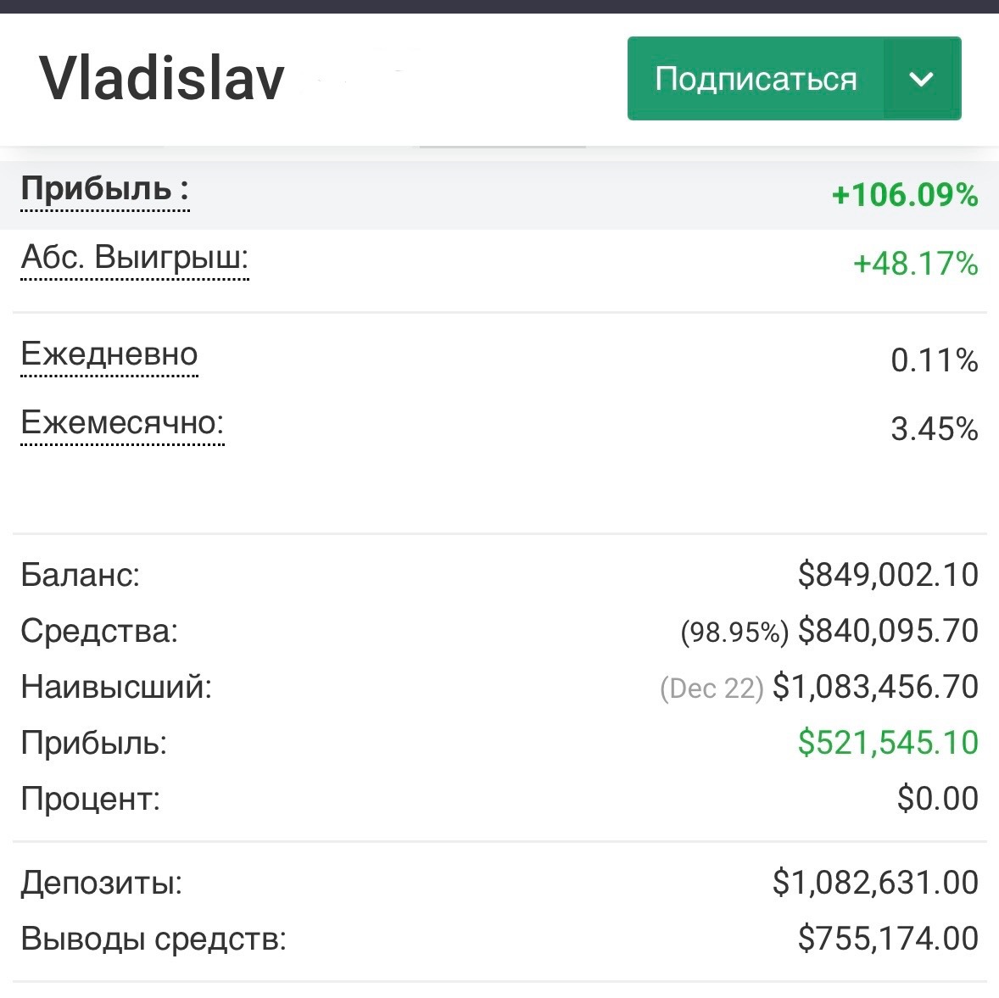Click the $1,083,456.70 highest amount

point(875,687)
